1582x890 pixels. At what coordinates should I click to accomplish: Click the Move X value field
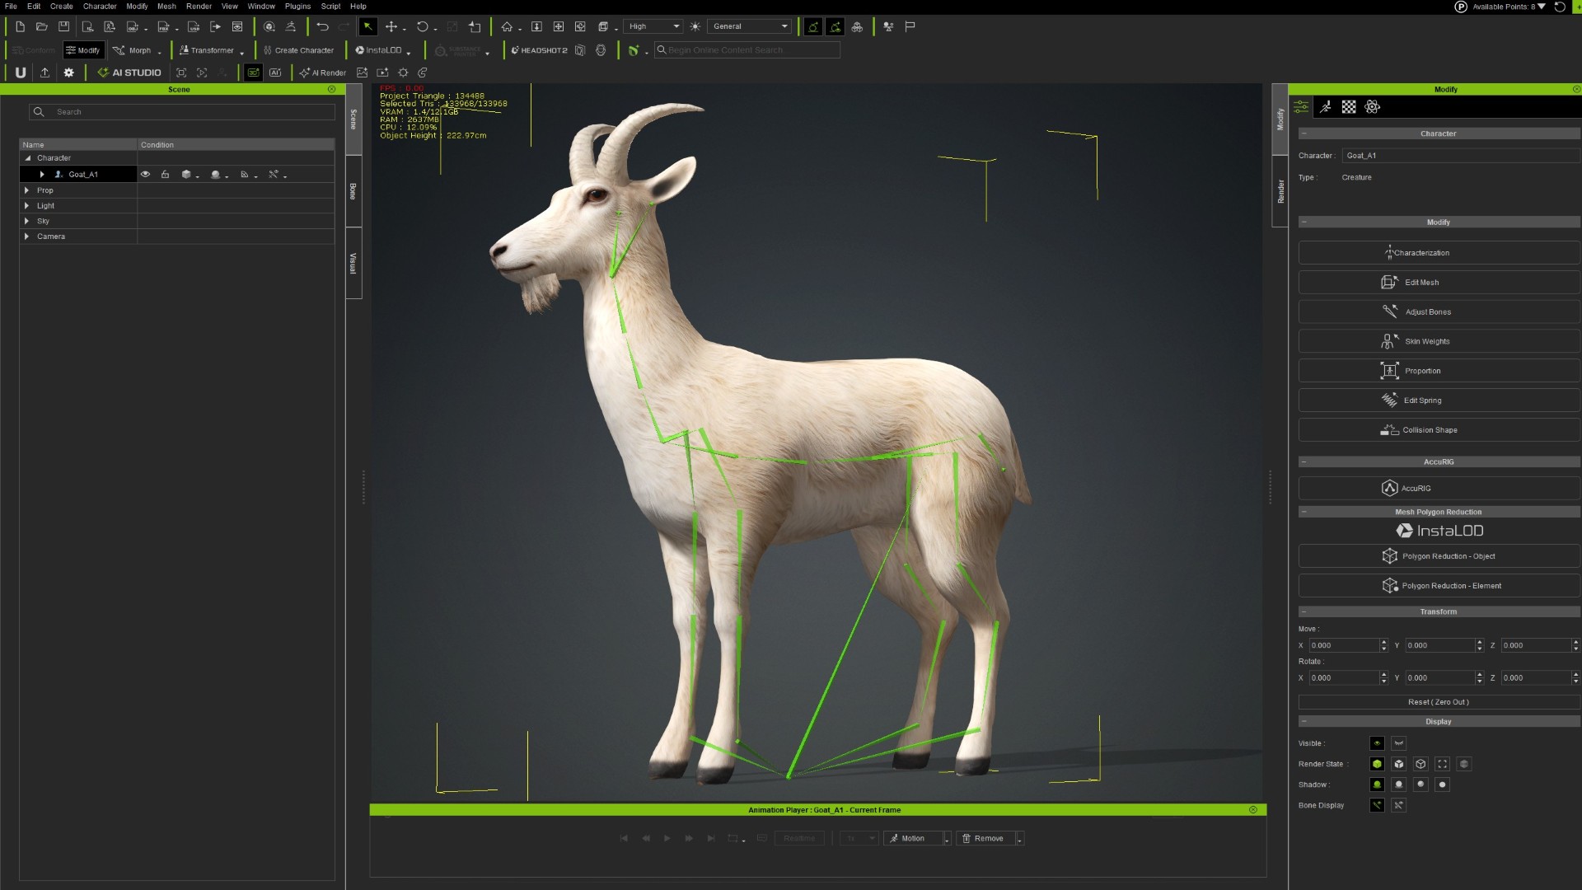click(x=1343, y=645)
